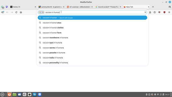Open the music note tray icon
Viewport: 172px width, 97px height.
(x=161, y=95)
